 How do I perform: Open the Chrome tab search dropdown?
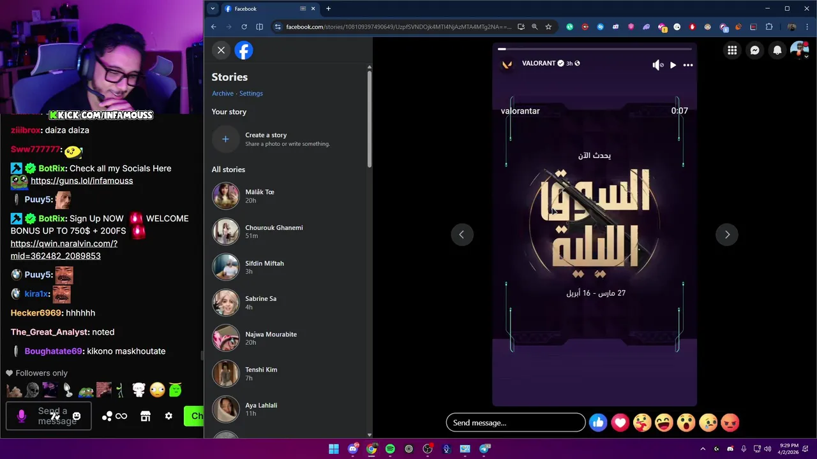(x=213, y=8)
